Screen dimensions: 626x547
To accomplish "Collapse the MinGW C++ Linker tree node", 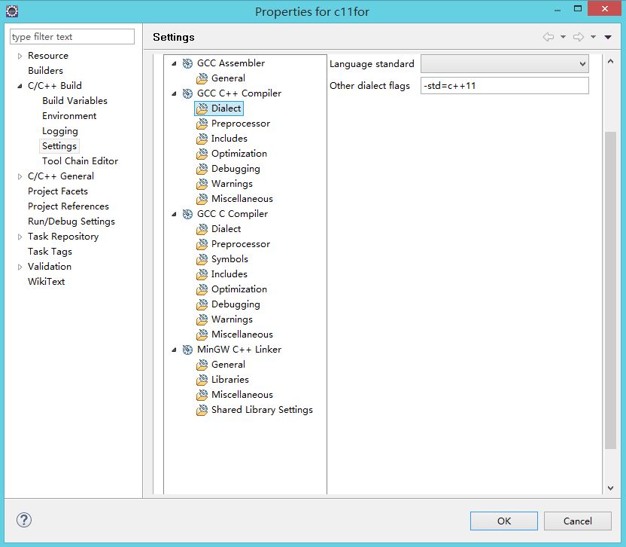I will (x=174, y=350).
